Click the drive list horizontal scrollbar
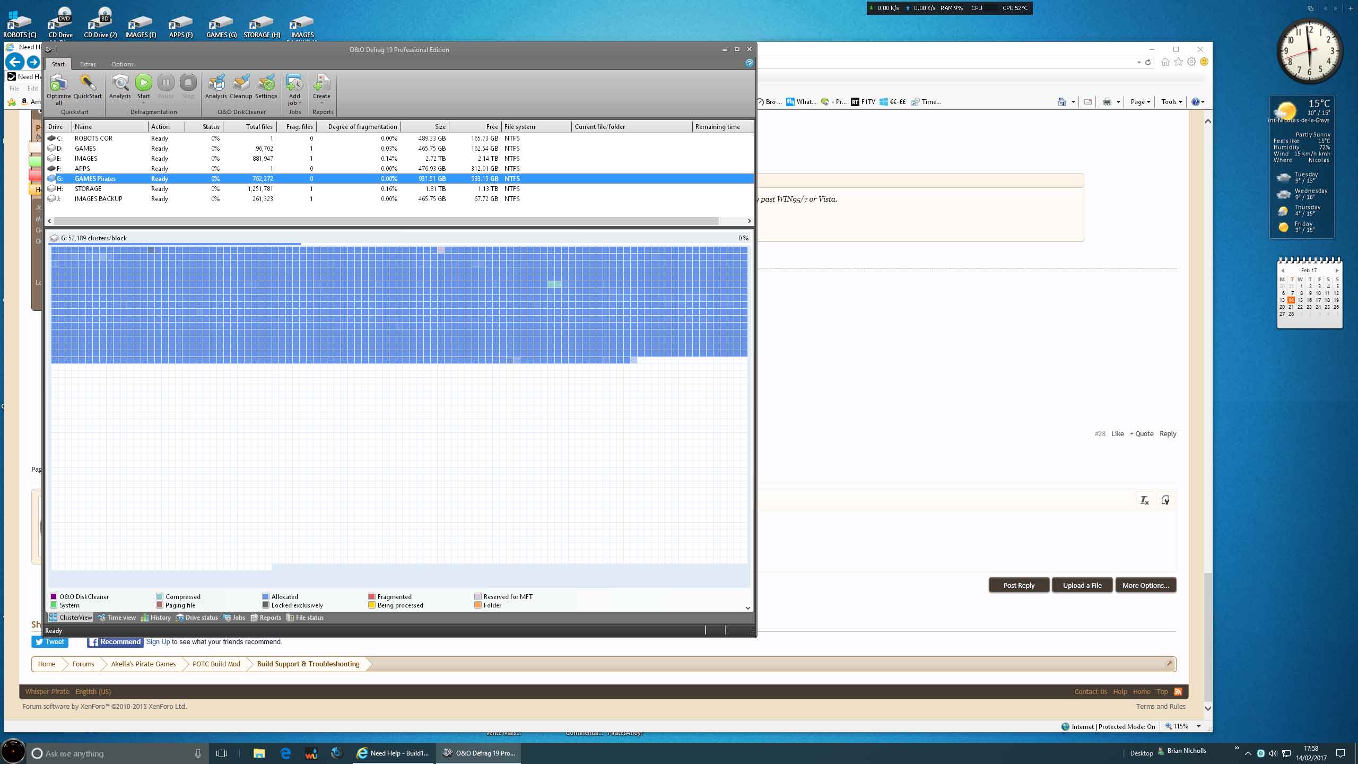1358x764 pixels. point(387,221)
